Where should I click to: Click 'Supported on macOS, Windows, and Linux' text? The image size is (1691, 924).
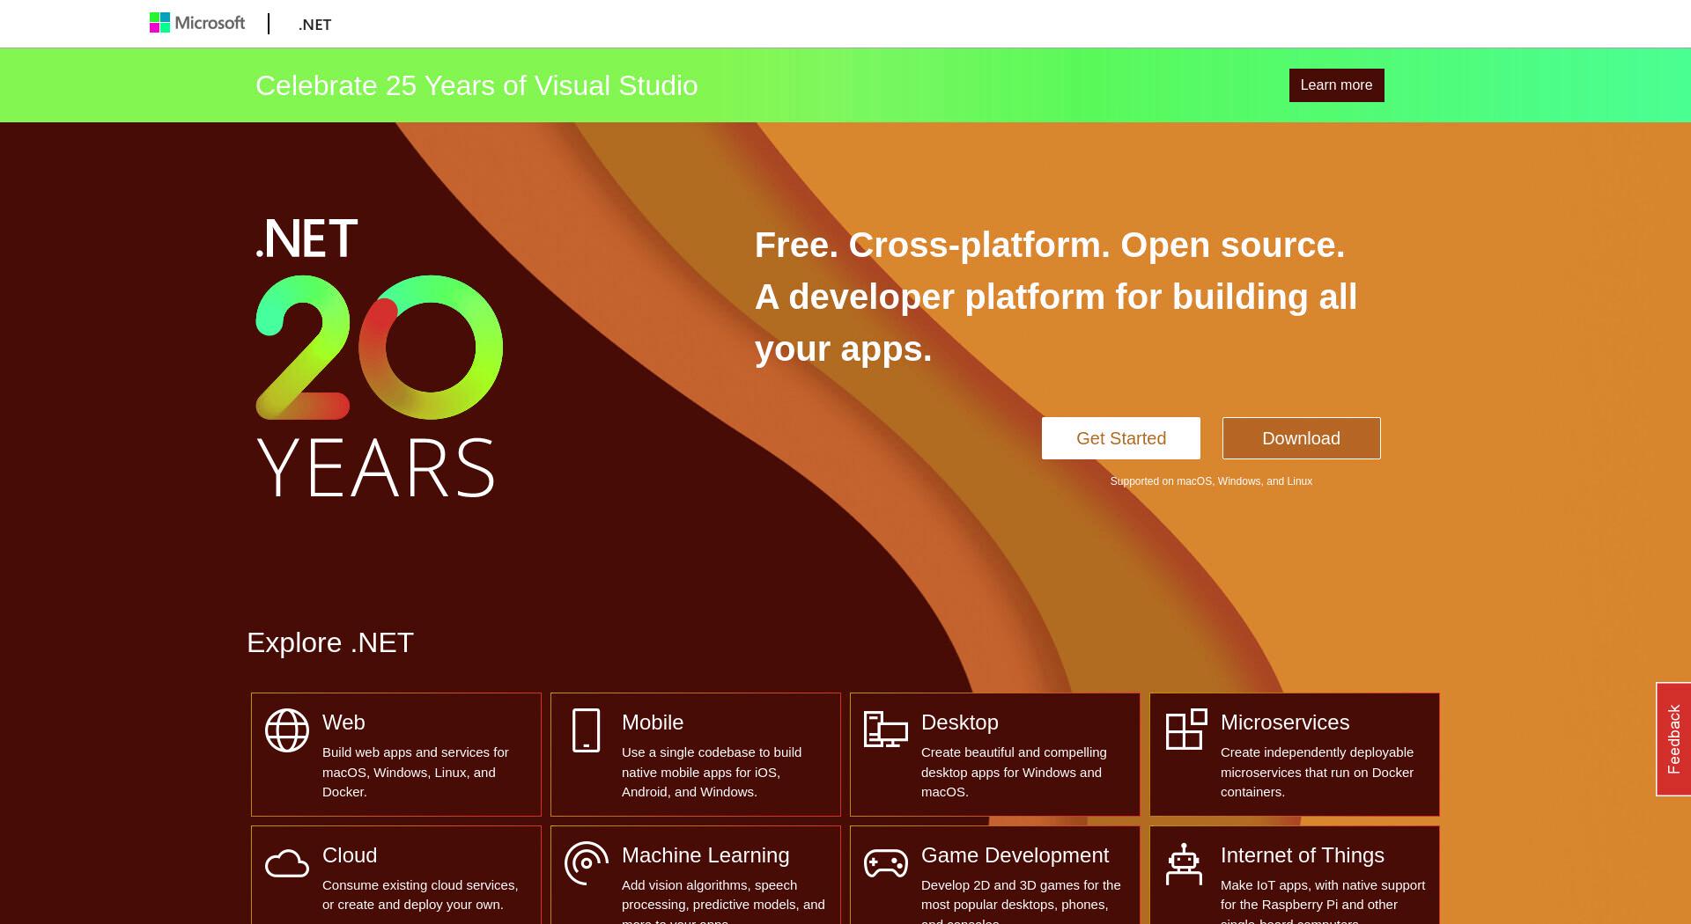(x=1211, y=481)
